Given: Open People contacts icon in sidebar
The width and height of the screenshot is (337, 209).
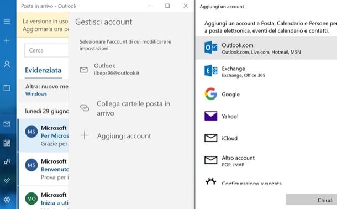Looking at the screenshot, I should point(7,162).
